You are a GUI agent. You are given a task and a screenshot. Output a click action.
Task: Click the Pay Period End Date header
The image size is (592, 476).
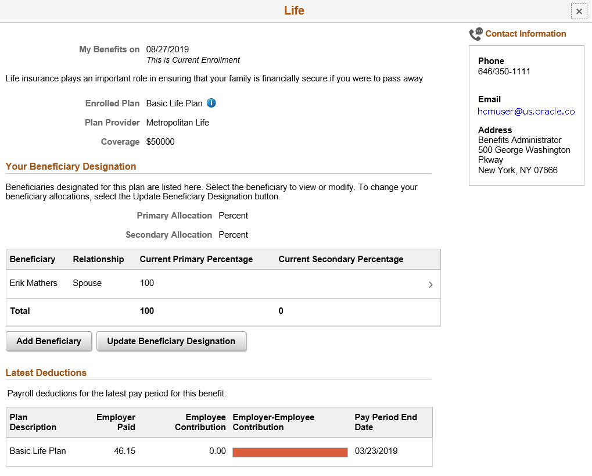click(x=386, y=422)
